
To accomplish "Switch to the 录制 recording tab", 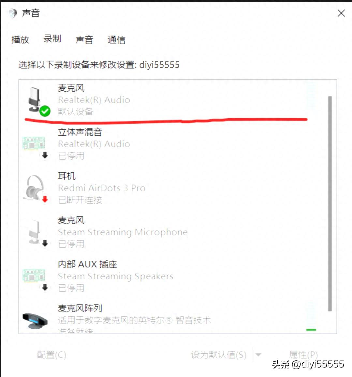I will pos(52,39).
